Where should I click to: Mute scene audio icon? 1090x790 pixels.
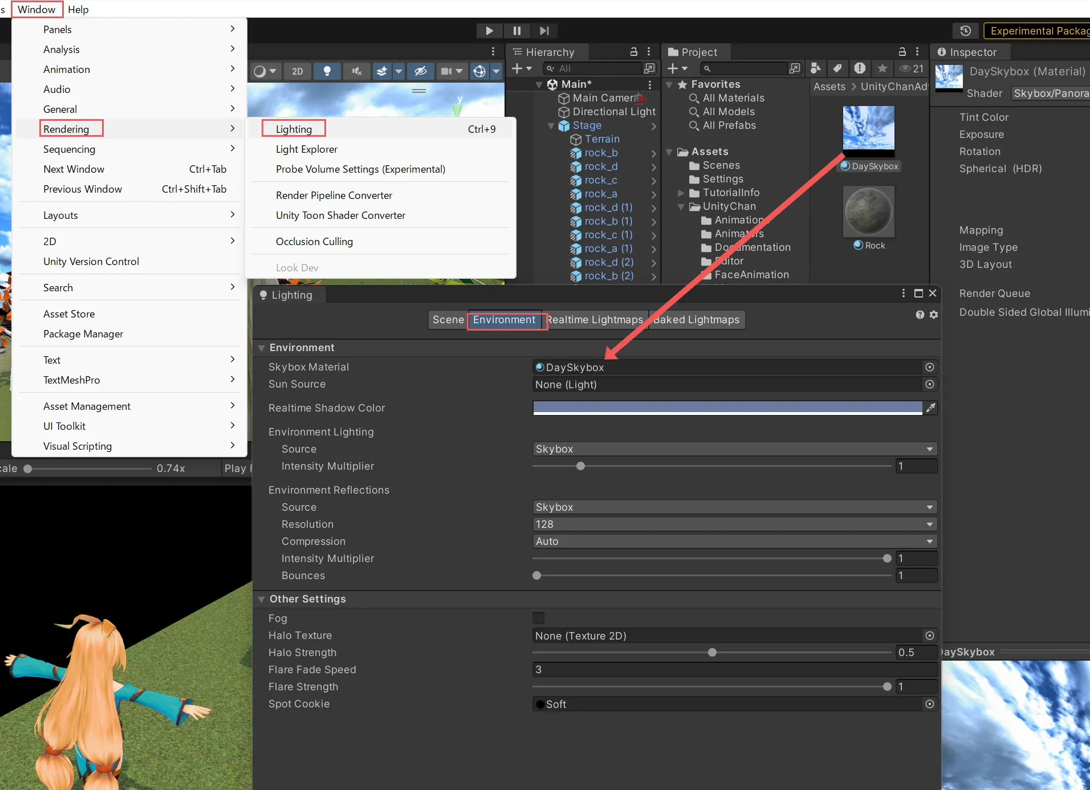357,71
